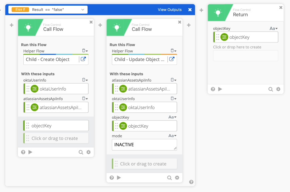
Task: Click the empty Return input creation field
Action: 245,56
